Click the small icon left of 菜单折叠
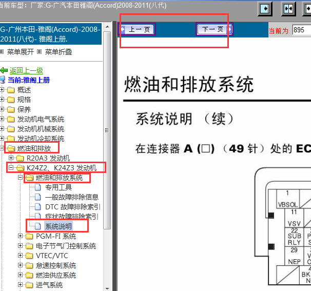 (40, 52)
